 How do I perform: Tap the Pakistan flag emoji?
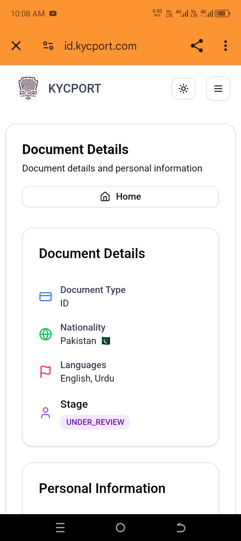tap(105, 341)
